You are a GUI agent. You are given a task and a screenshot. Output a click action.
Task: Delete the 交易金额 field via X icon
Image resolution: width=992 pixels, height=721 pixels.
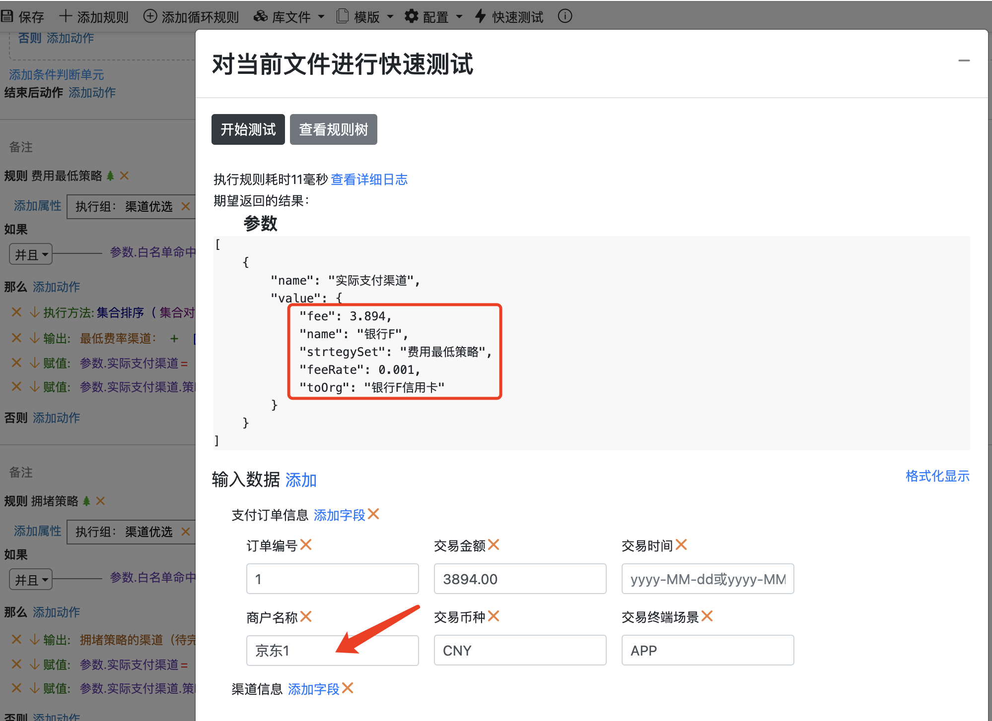point(493,545)
